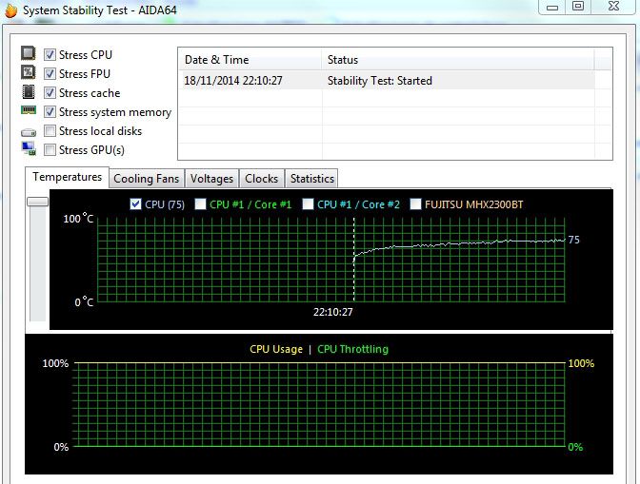This screenshot has height=484, width=640.
Task: Click the monitor icon beside Stress GPU(s)
Action: coord(29,148)
